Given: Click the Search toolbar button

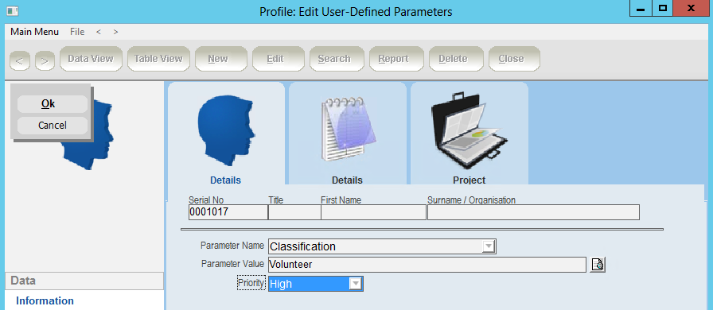Looking at the screenshot, I should pos(337,59).
